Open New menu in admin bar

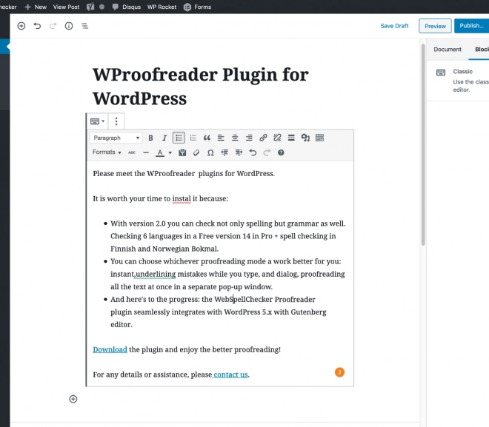[x=36, y=7]
